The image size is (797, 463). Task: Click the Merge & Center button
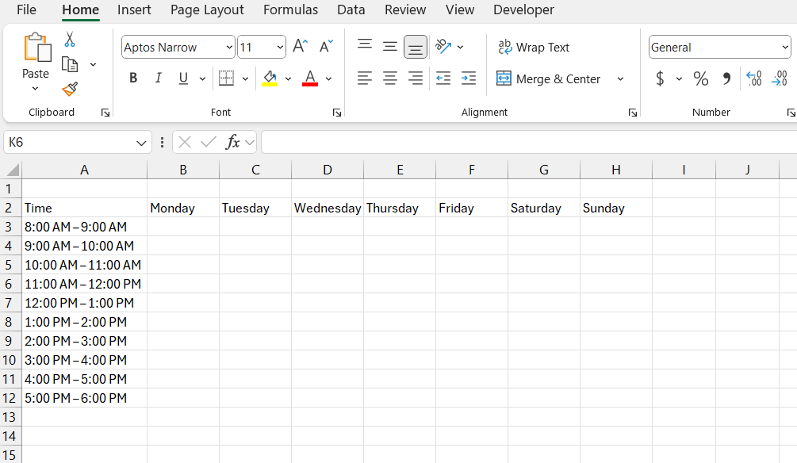pos(549,78)
